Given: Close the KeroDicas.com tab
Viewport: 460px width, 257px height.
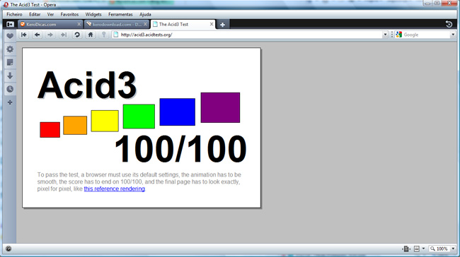Looking at the screenshot, I should click(79, 24).
